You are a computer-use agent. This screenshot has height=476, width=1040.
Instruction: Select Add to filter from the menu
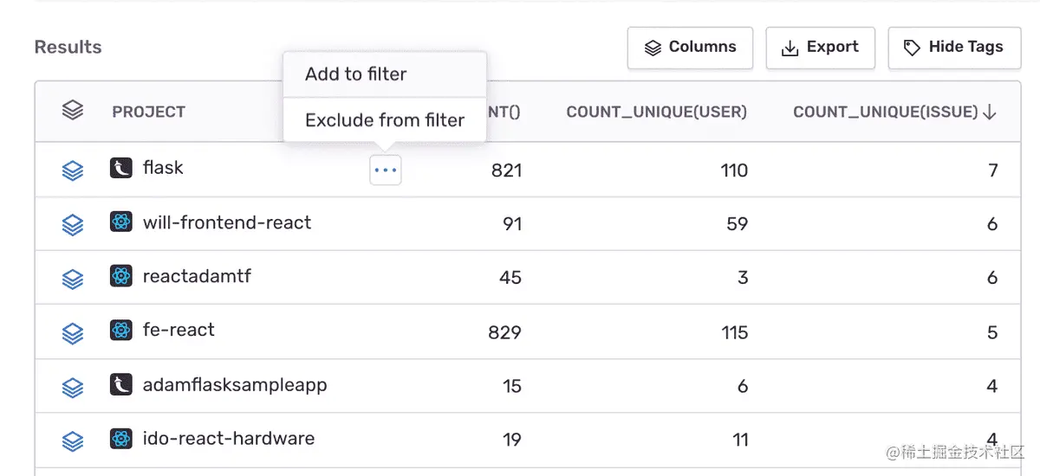(x=356, y=74)
